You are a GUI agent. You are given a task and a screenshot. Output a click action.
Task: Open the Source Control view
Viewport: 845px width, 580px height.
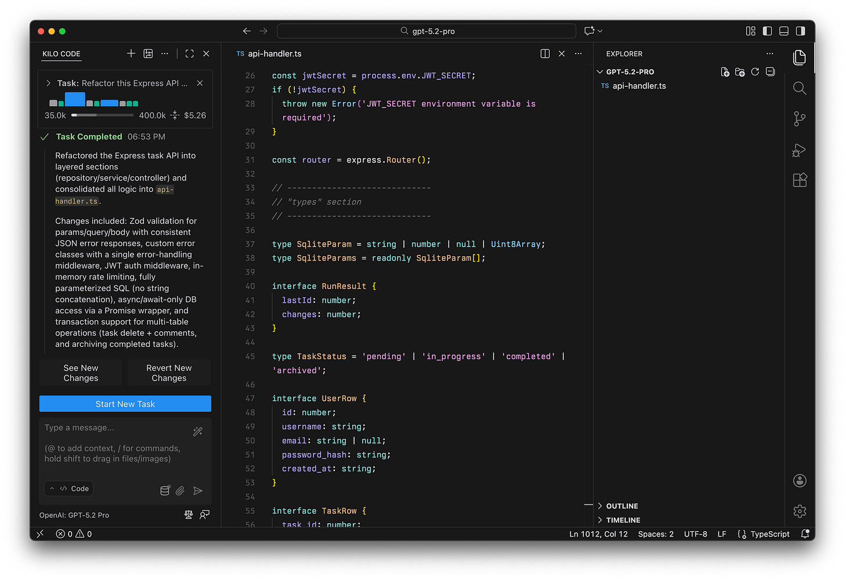coord(799,119)
